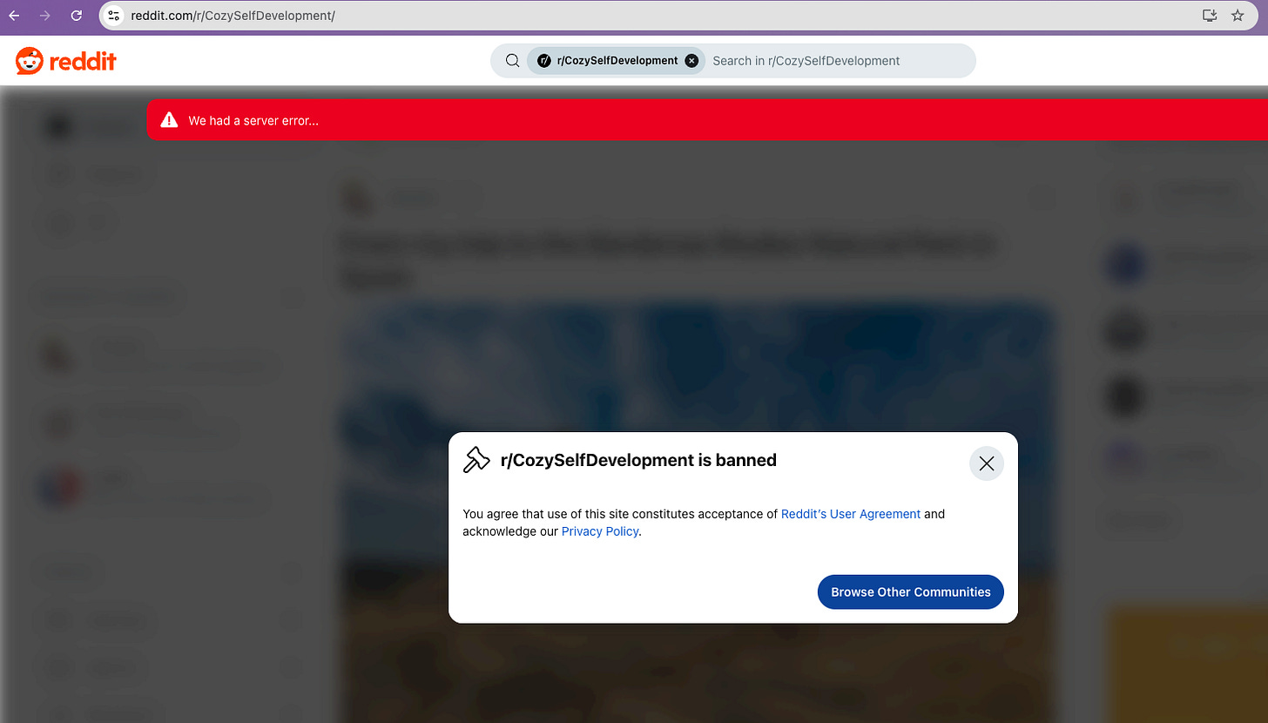Open the Privacy Policy link
1268x723 pixels.
pyautogui.click(x=600, y=531)
